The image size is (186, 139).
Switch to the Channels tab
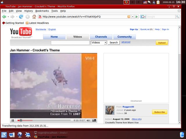pyautogui.click(x=101, y=37)
